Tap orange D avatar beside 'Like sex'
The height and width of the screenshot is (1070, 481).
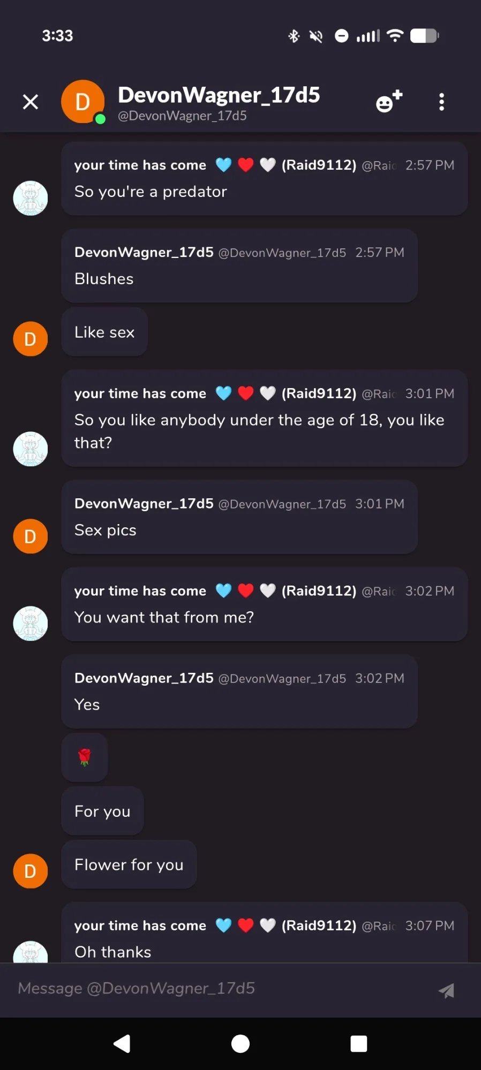[x=31, y=339]
